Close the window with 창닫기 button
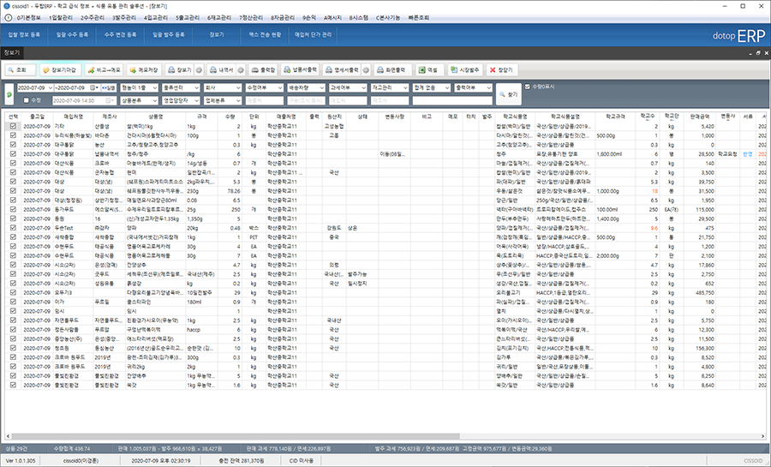Screen dimensions: 771x467 pyautogui.click(x=502, y=69)
